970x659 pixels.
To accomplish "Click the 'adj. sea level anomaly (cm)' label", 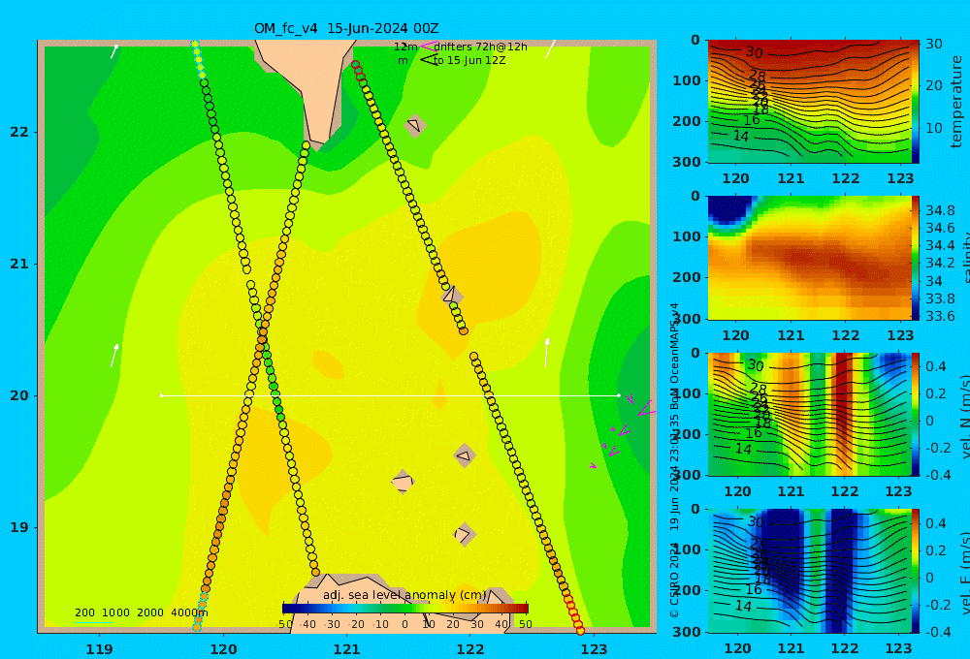I will [404, 595].
